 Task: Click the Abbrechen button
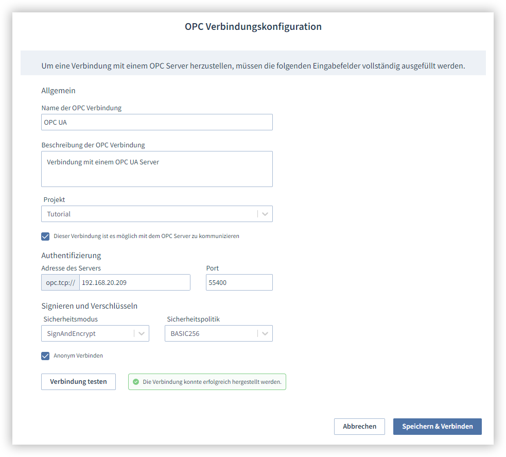point(359,426)
